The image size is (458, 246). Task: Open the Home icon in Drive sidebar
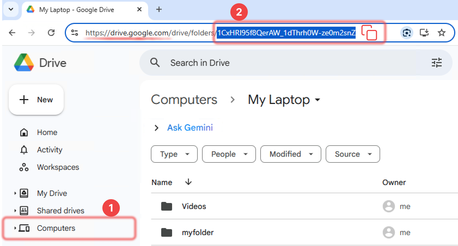[x=24, y=132]
